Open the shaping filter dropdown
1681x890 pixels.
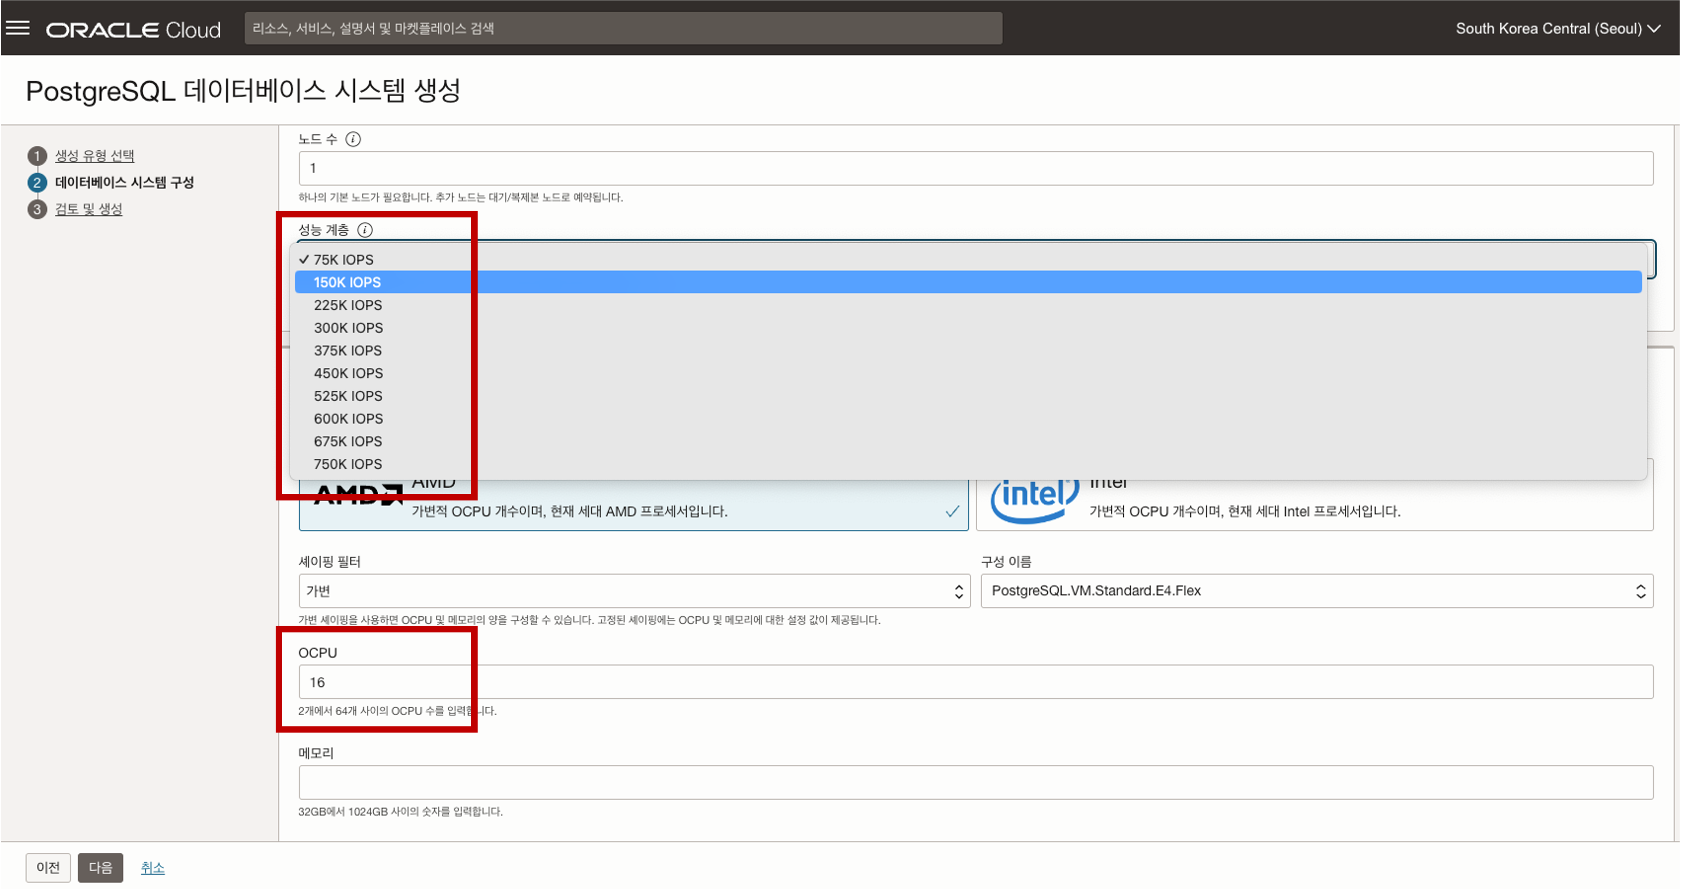tap(634, 591)
